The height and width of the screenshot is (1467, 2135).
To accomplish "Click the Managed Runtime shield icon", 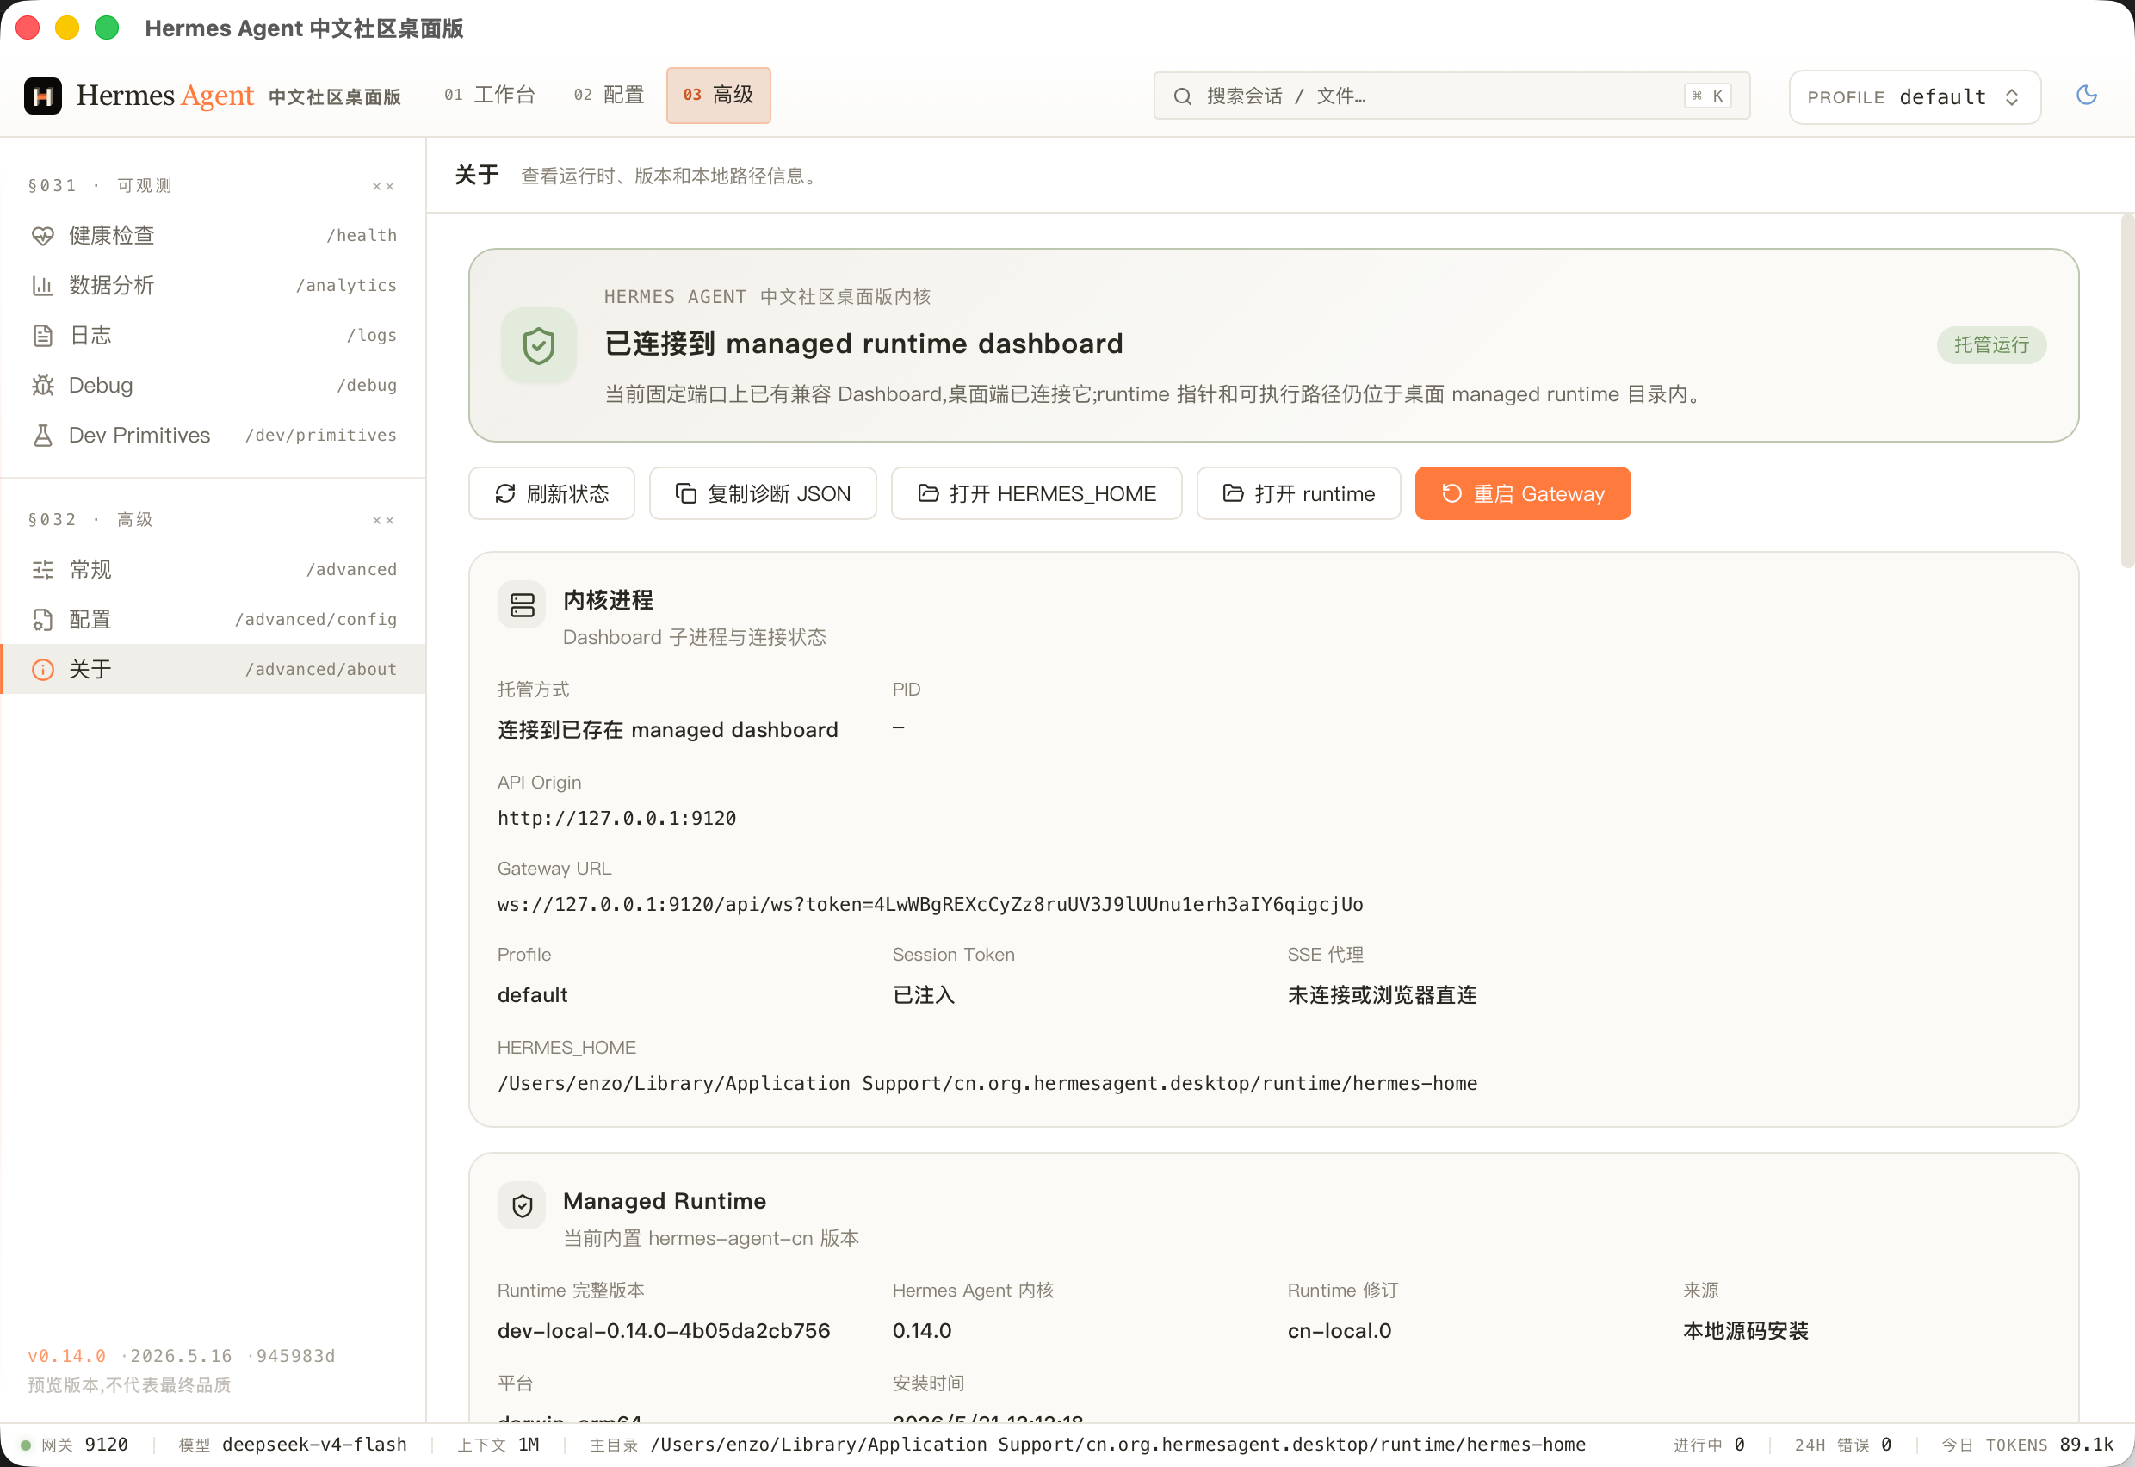I will click(522, 1205).
